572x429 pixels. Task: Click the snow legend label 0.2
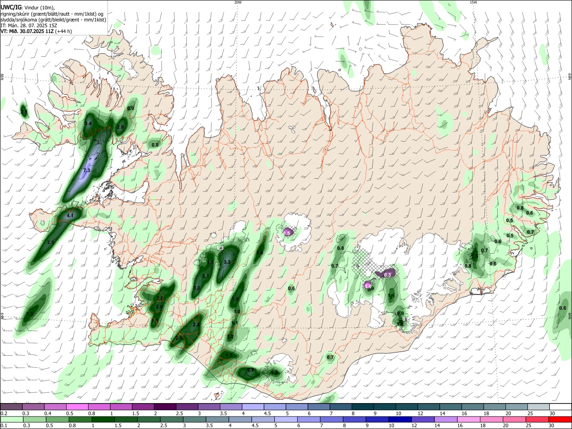4,413
